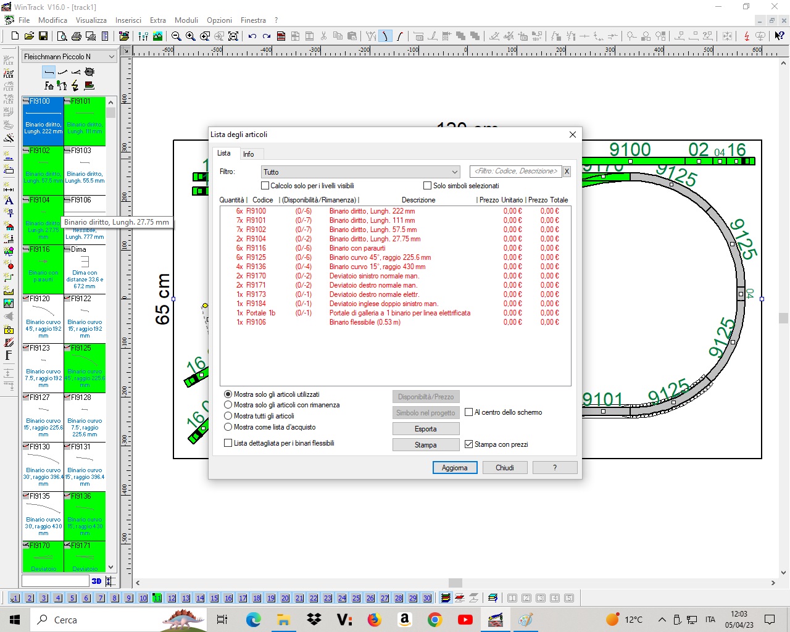
Task: Click the Print icon in toolbar
Action: (x=77, y=36)
